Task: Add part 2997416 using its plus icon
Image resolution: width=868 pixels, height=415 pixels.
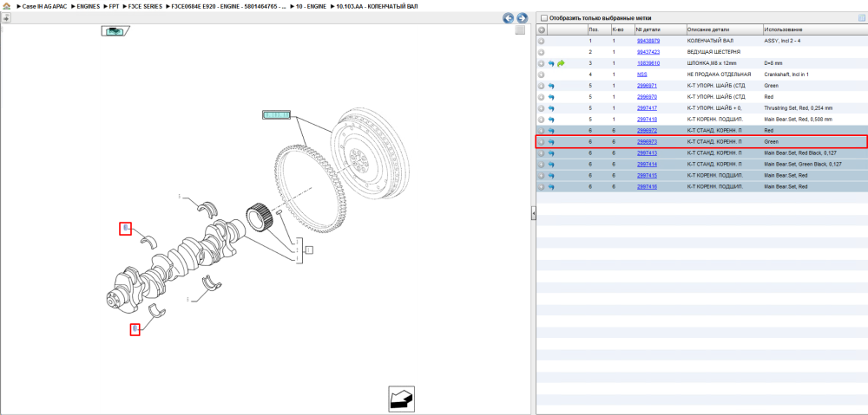Action: tap(542, 187)
